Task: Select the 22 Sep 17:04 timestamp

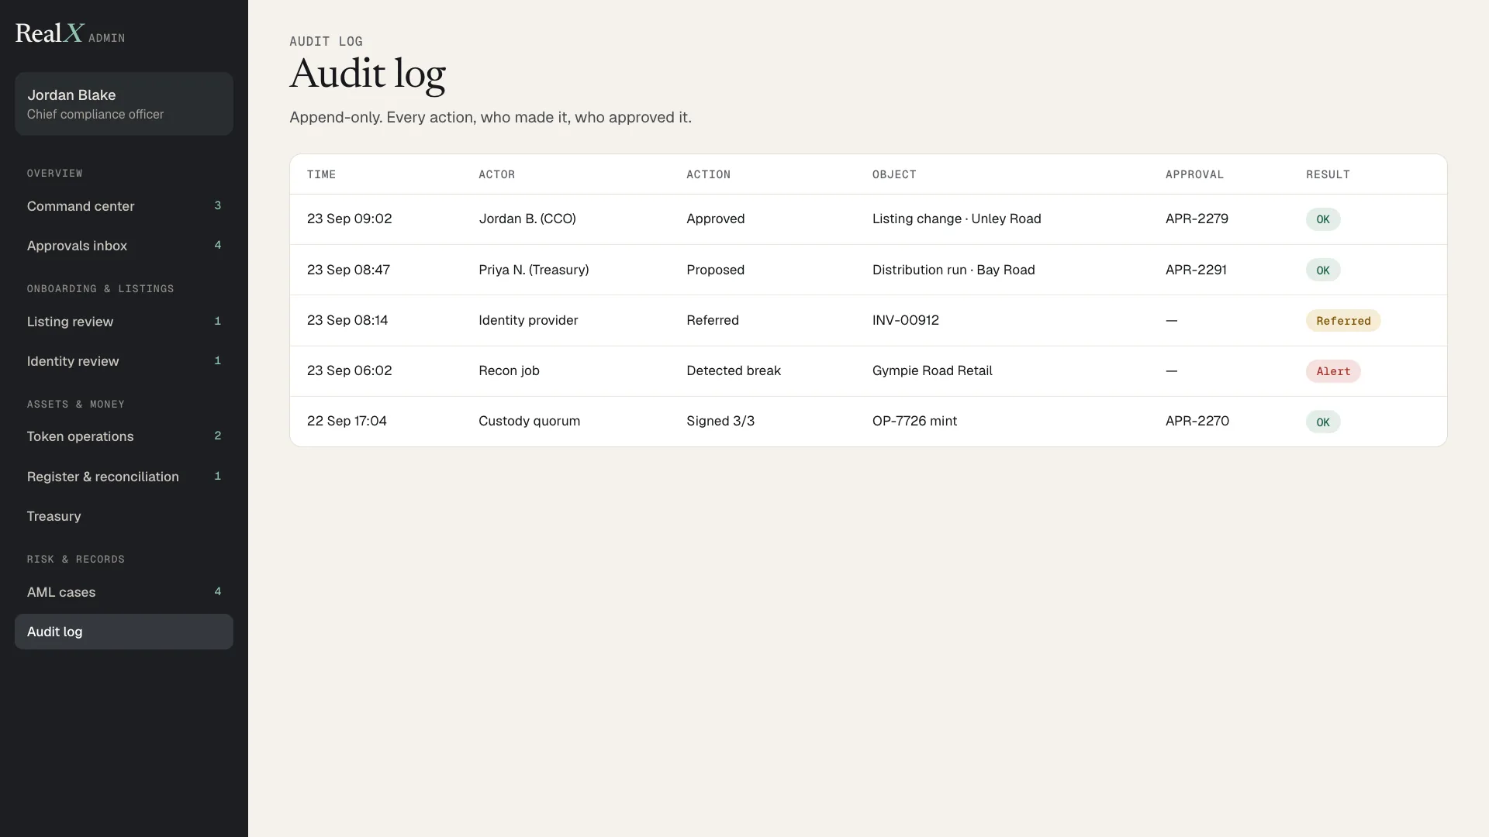Action: (x=347, y=421)
